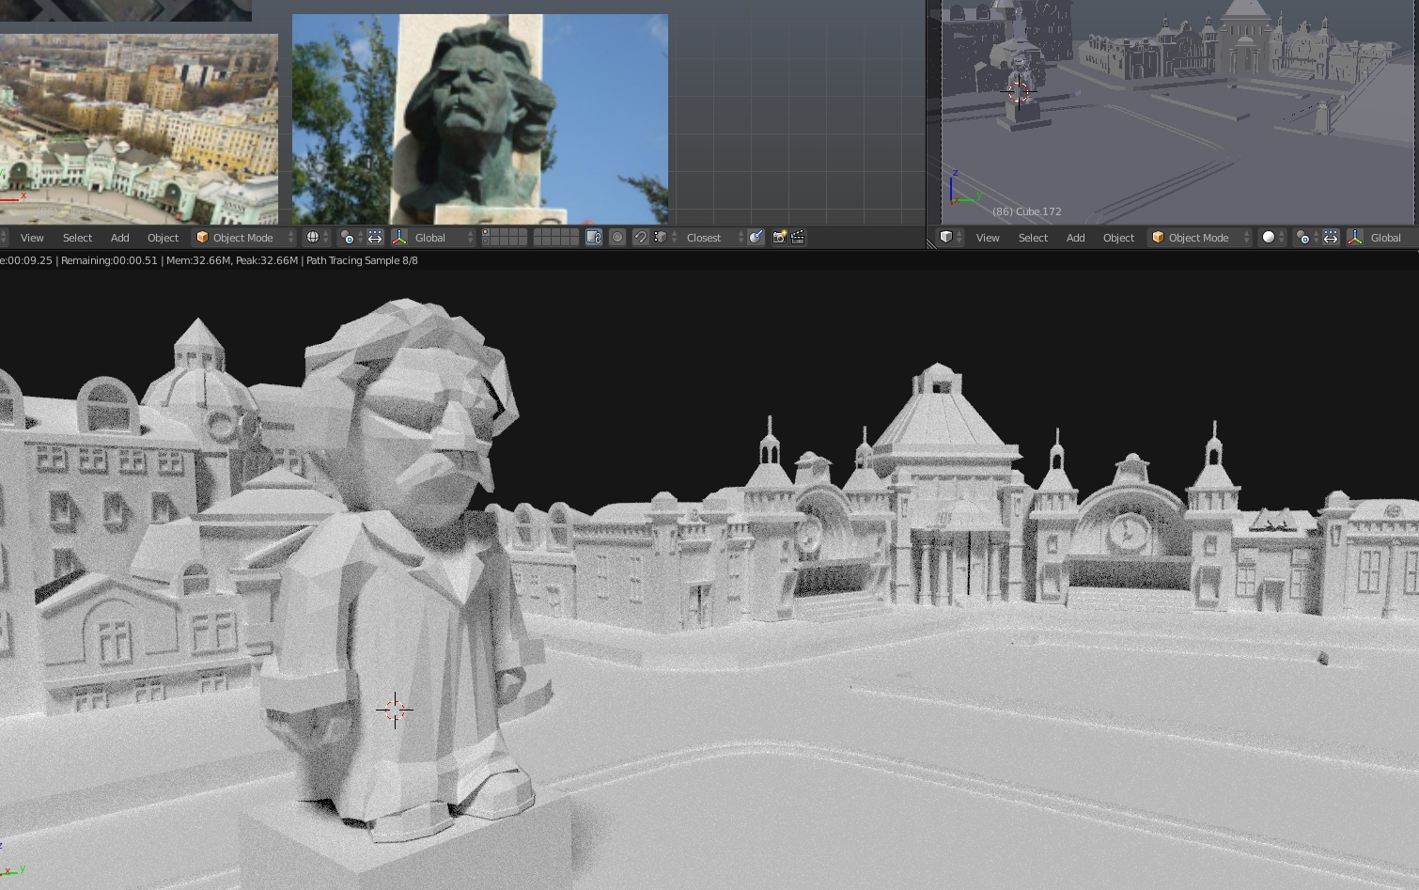Click the OpenGL render animation clapper icon
1419x890 pixels.
coord(798,238)
